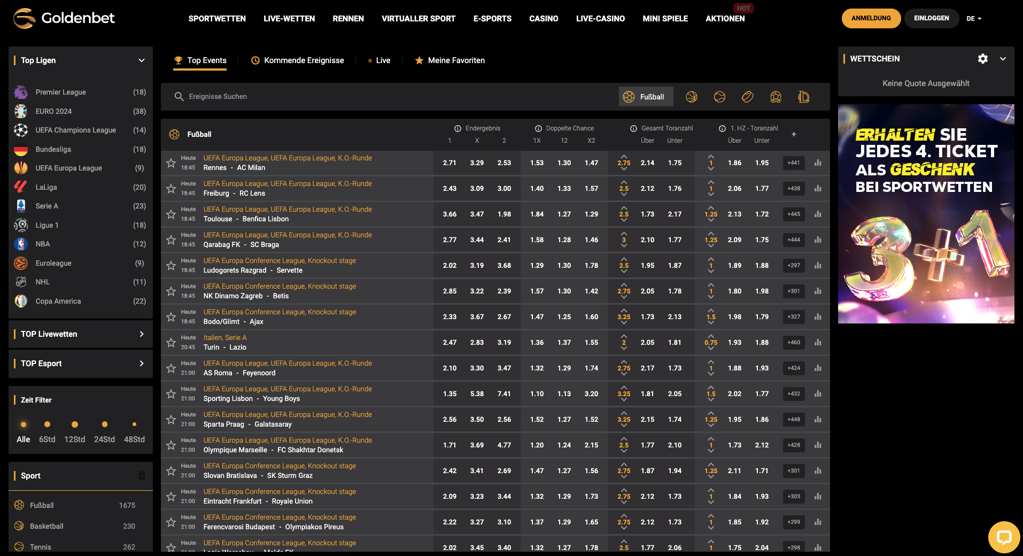
Task: Select the water polo sport icon
Action: (x=776, y=97)
